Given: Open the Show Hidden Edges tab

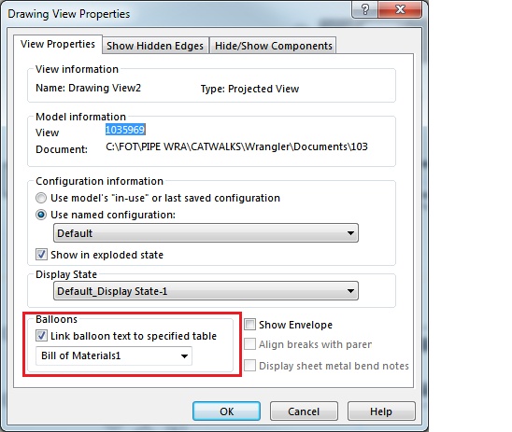Looking at the screenshot, I should pos(155,46).
